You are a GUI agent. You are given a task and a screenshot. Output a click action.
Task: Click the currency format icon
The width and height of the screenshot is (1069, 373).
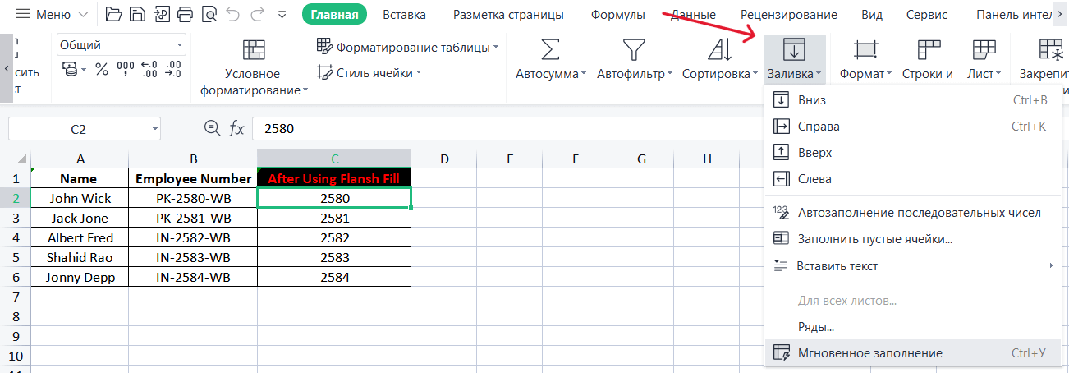[x=71, y=70]
